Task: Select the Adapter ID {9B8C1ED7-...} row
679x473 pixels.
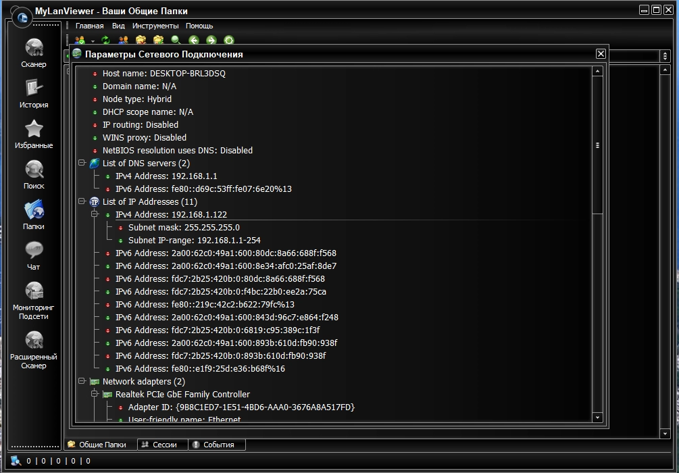Action: (241, 407)
